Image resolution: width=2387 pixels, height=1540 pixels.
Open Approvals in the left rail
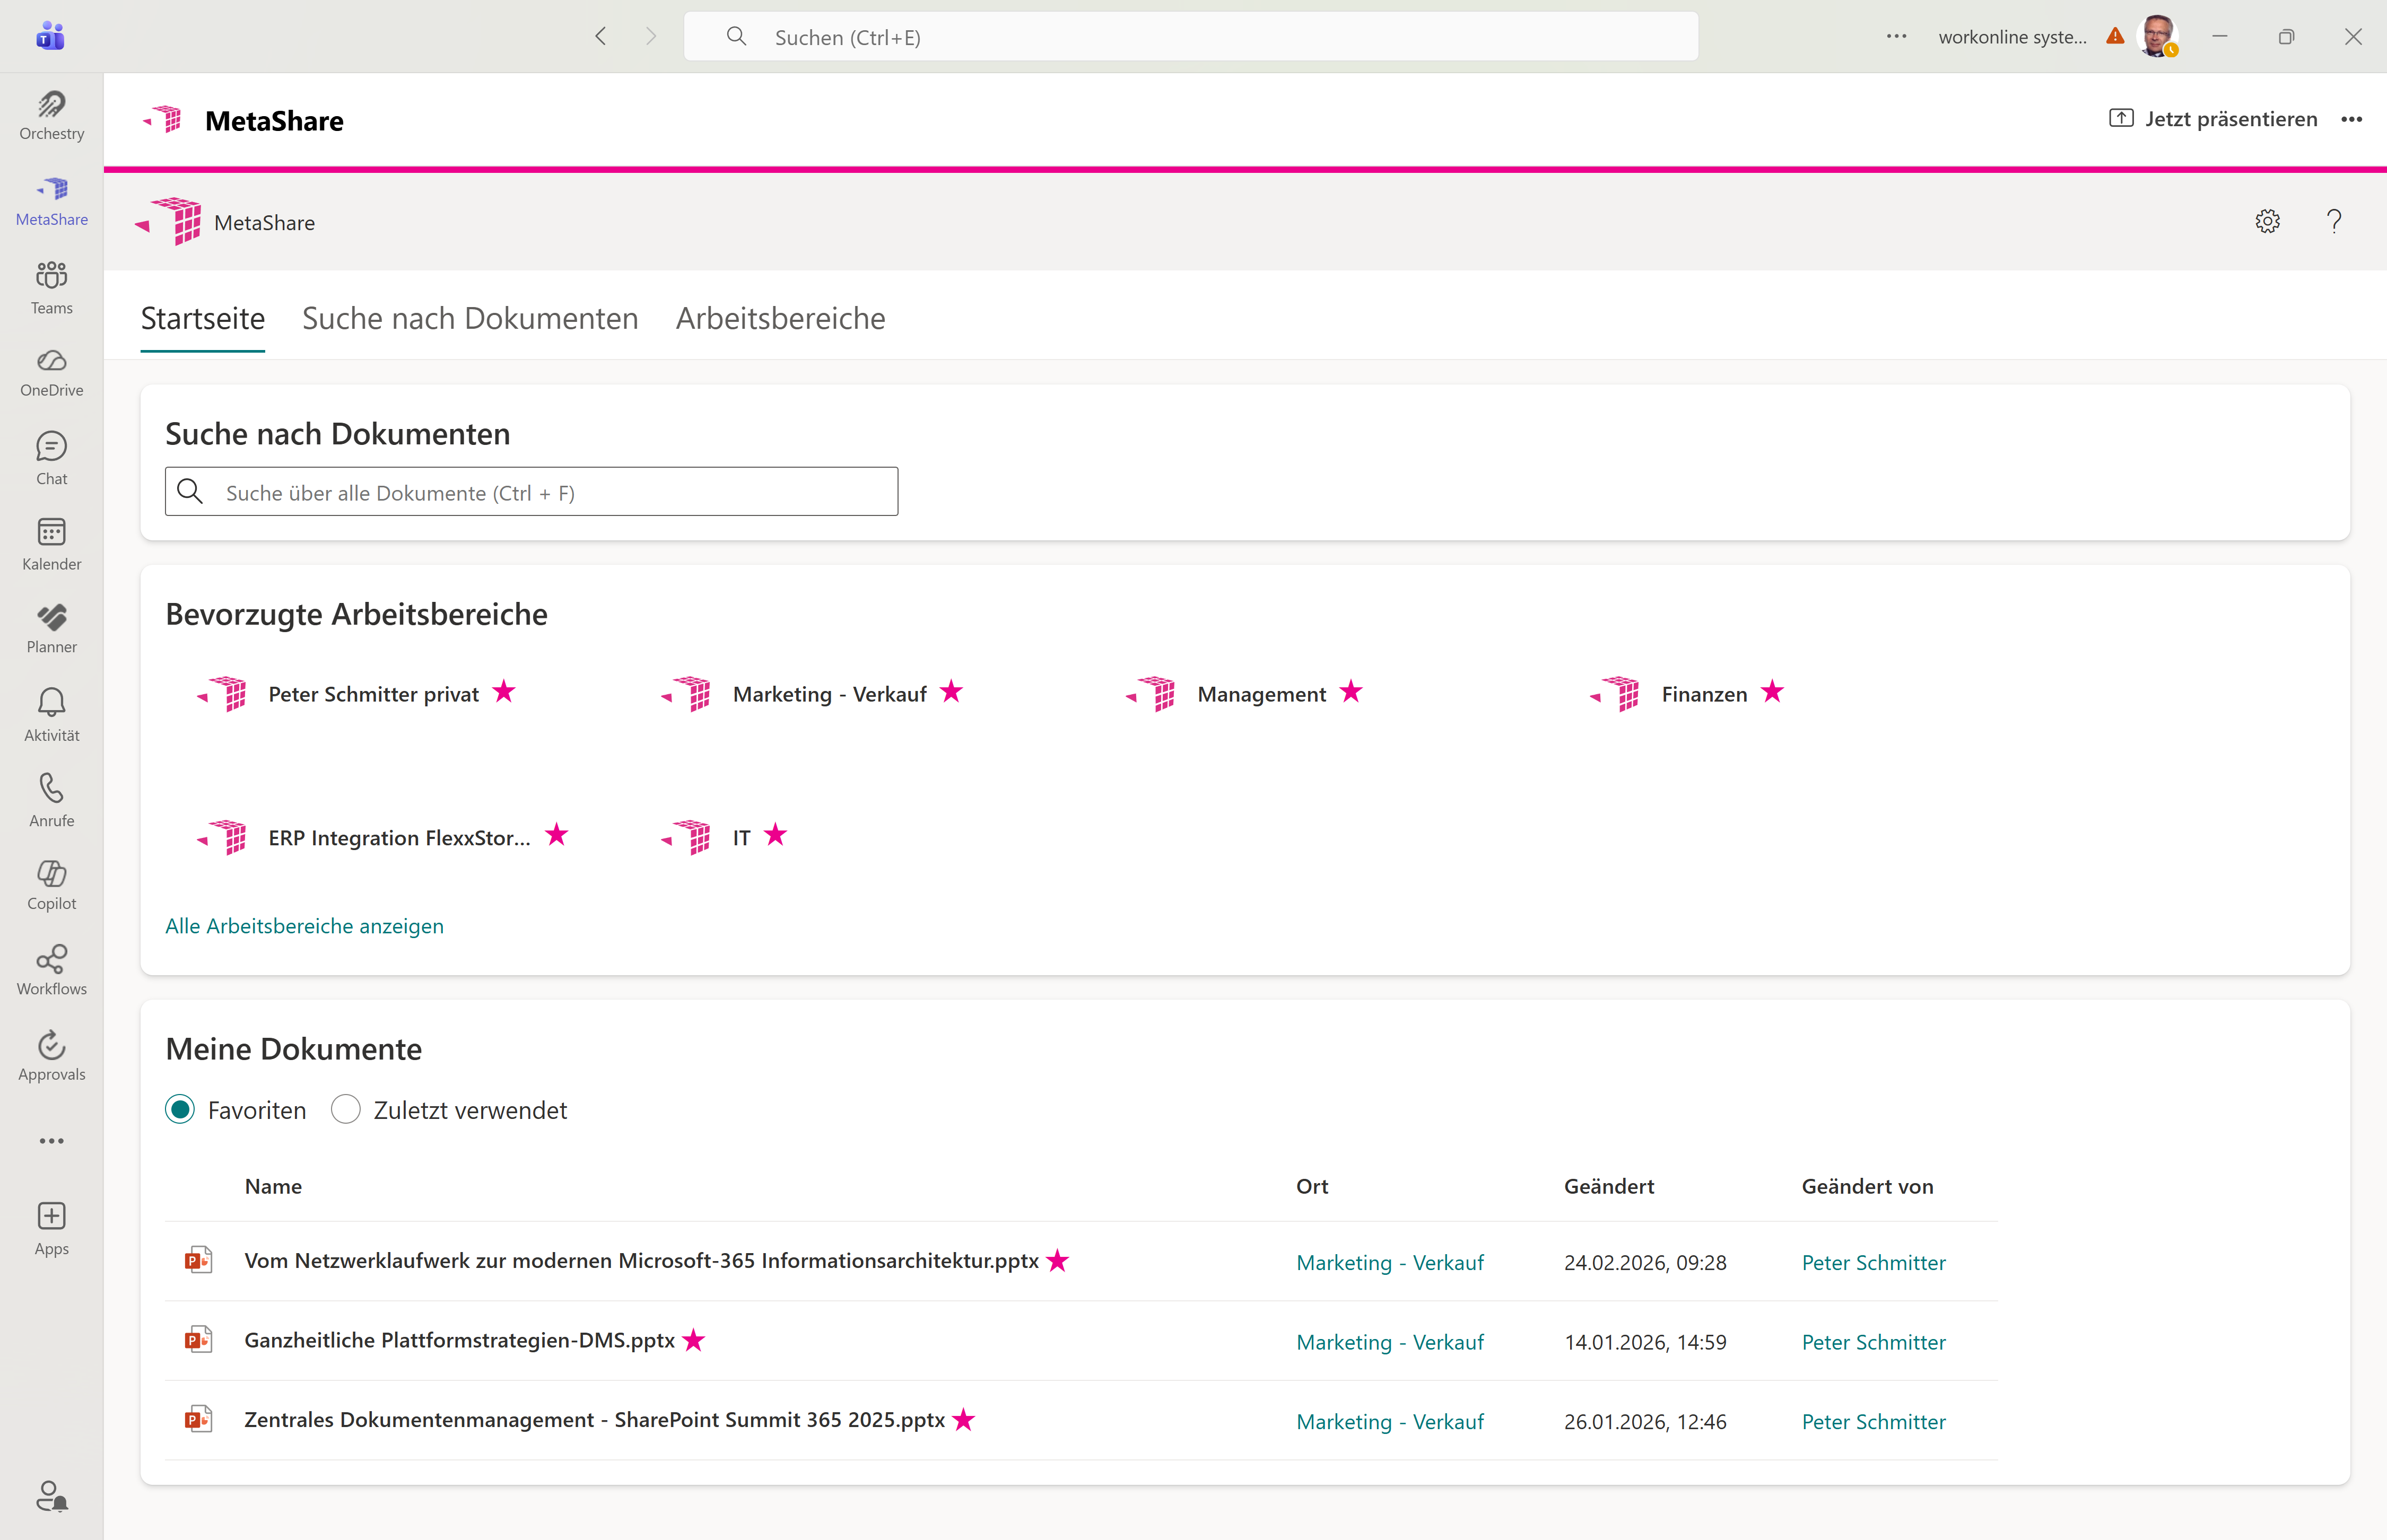pyautogui.click(x=51, y=1056)
